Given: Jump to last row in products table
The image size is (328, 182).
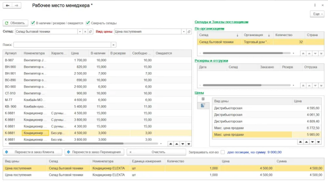Looking at the screenshot, I should point(189,144).
